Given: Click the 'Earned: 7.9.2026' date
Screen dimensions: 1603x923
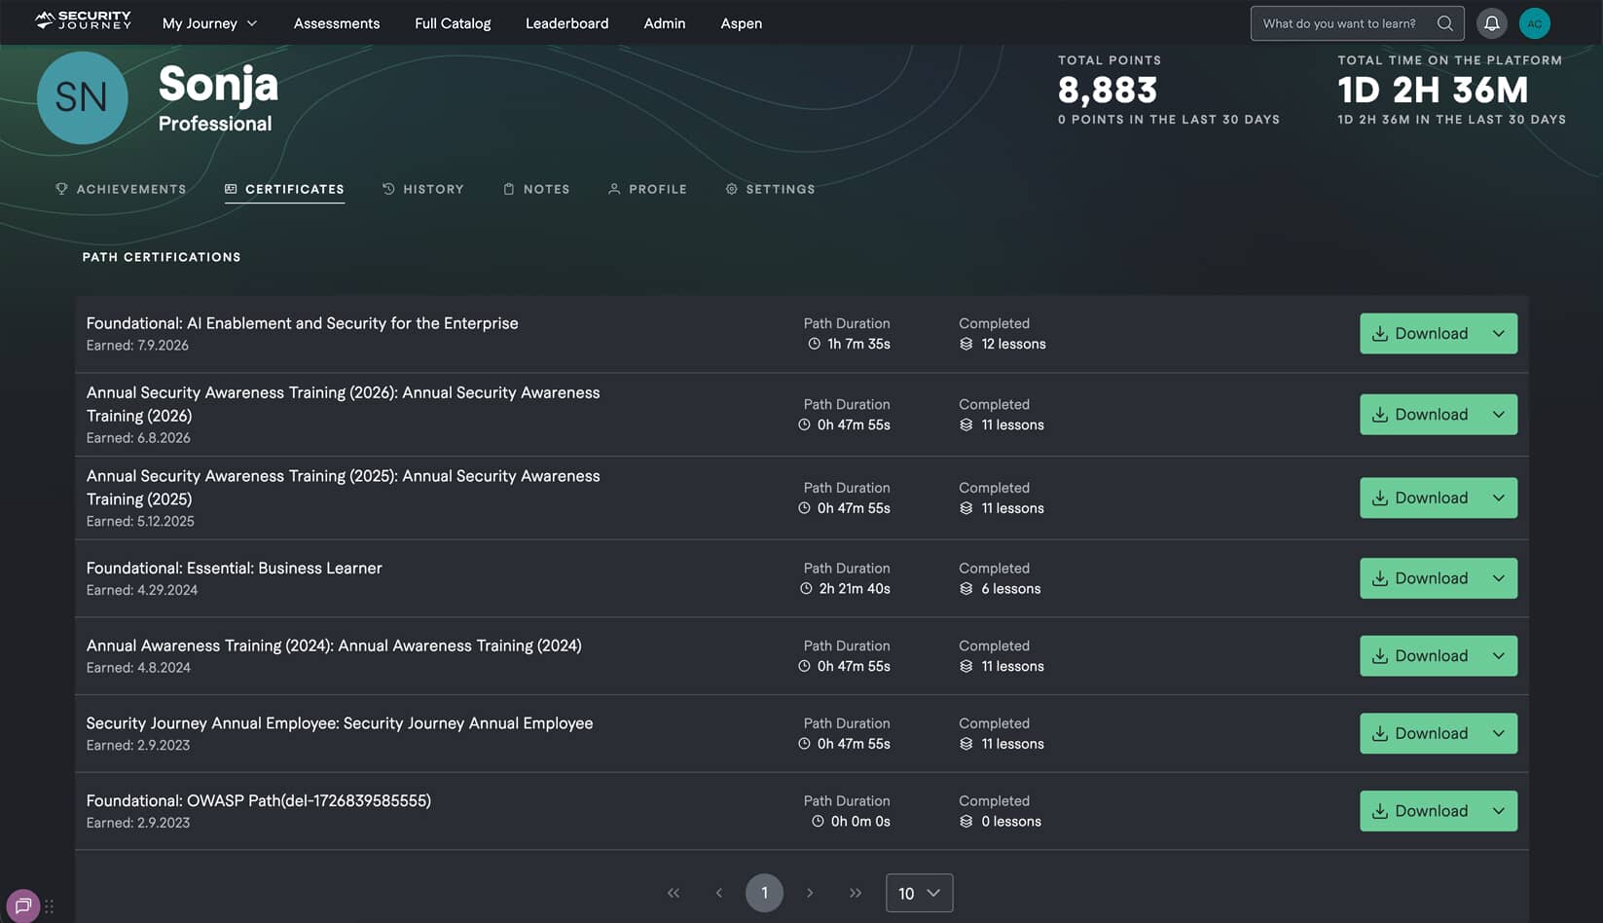Looking at the screenshot, I should coord(137,346).
